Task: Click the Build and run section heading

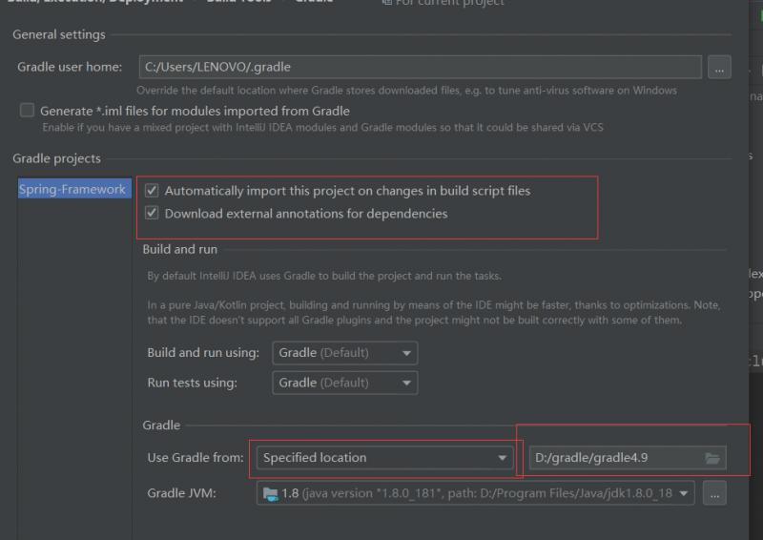Action: [x=180, y=249]
